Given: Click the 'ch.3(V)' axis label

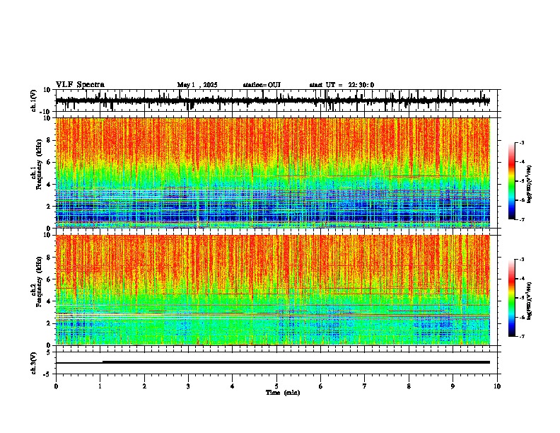Looking at the screenshot, I should tap(33, 364).
